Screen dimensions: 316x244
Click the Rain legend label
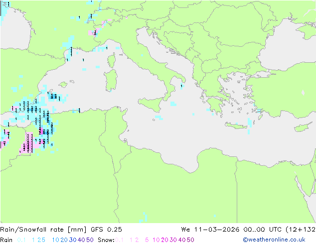[6, 240]
